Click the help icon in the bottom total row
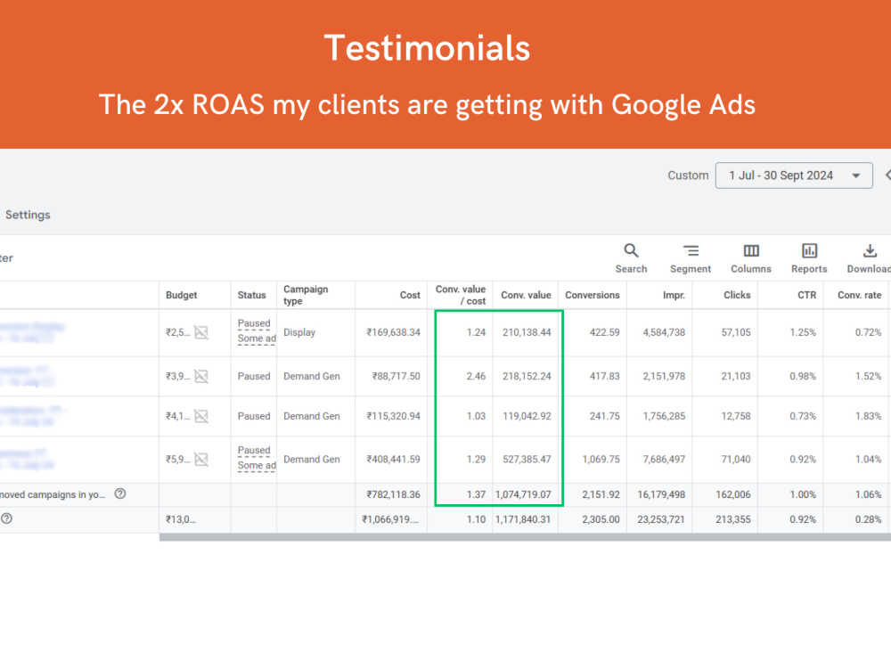The height and width of the screenshot is (669, 891). (6, 518)
